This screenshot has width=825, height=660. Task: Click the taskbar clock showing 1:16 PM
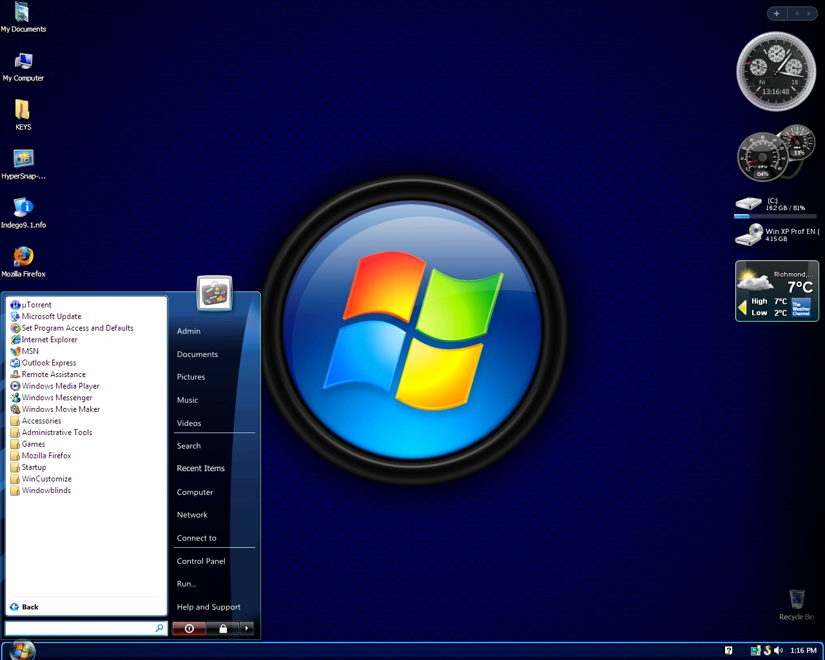(x=803, y=650)
